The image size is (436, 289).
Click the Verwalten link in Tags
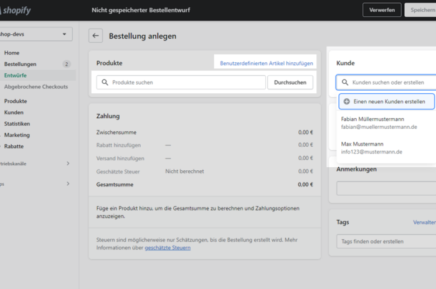[424, 222]
